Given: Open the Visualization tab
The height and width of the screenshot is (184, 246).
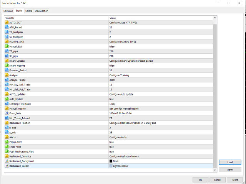Looking at the screenshot, I should [x=42, y=11].
